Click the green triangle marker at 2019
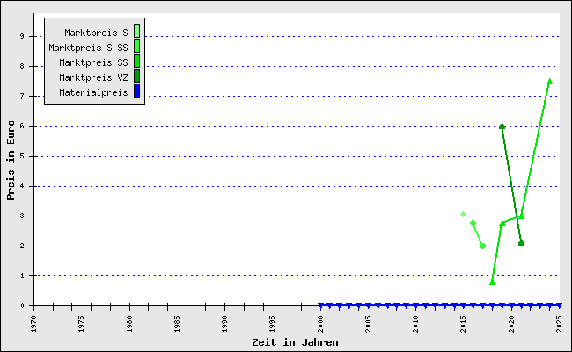 (502, 224)
